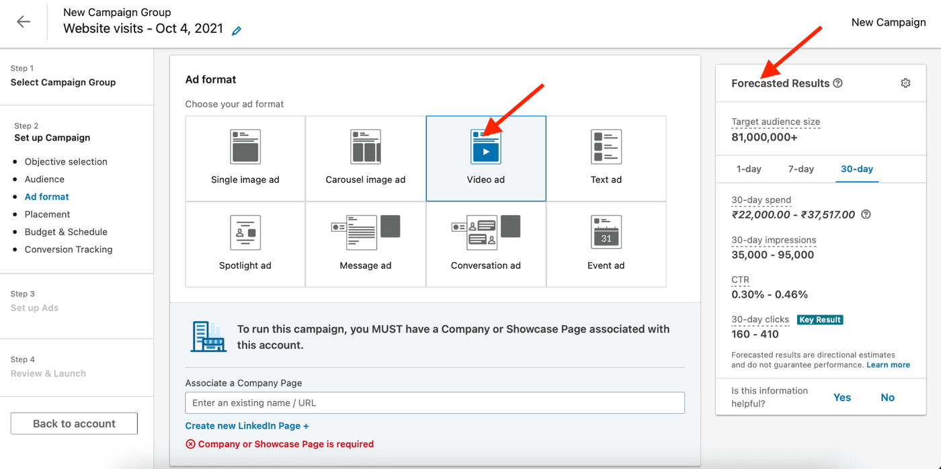Click the campaign name edit pencil
This screenshot has height=469, width=941.
tap(236, 30)
